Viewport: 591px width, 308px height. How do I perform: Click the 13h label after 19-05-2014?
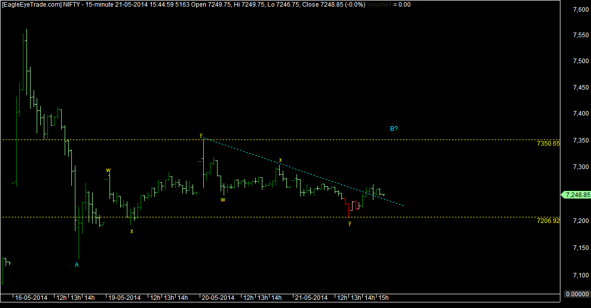(x=169, y=298)
